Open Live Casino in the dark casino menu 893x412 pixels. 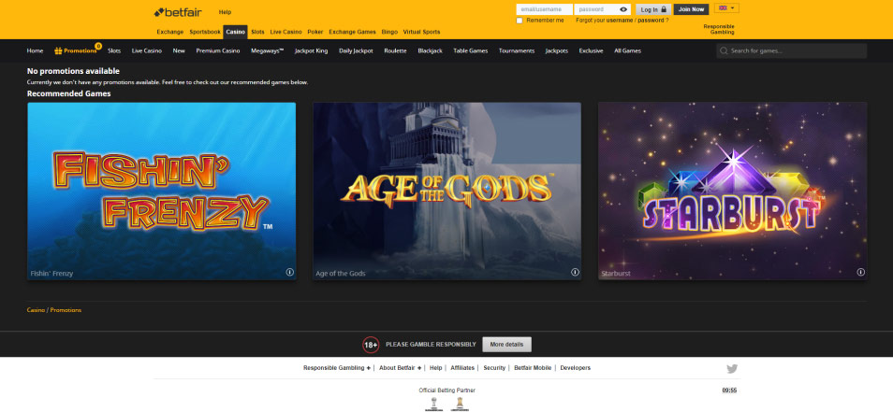(147, 50)
